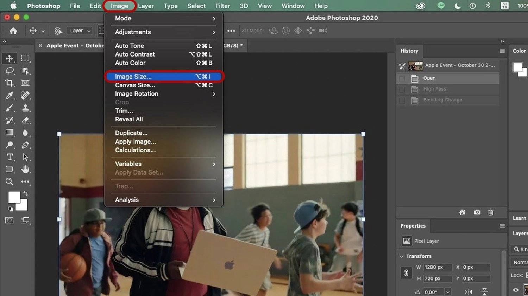This screenshot has width=528, height=296.
Task: Select the Clone Stamp tool
Action: click(25, 108)
